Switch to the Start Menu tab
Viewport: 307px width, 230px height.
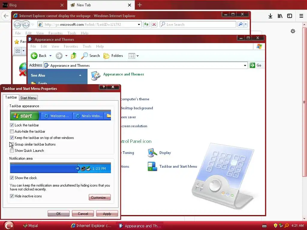(x=28, y=98)
